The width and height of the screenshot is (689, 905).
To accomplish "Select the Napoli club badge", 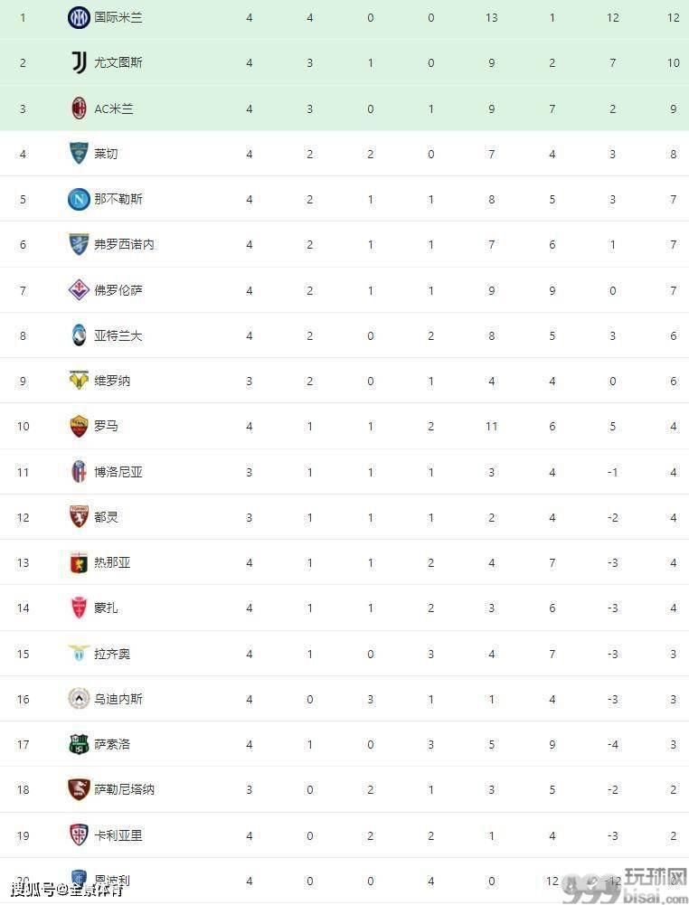I will (x=79, y=199).
